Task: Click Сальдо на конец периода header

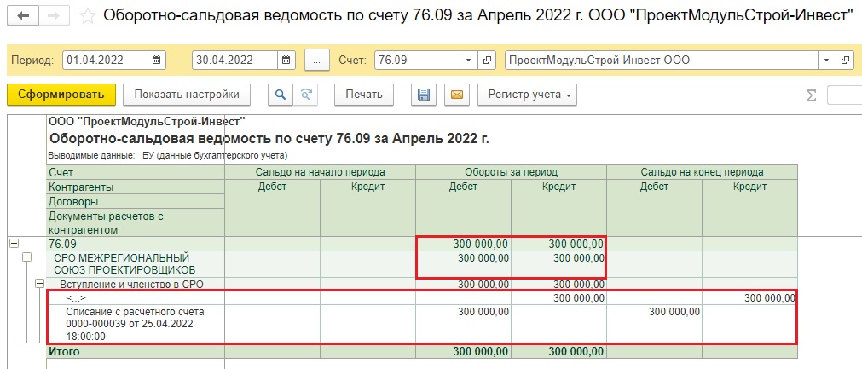Action: [702, 172]
